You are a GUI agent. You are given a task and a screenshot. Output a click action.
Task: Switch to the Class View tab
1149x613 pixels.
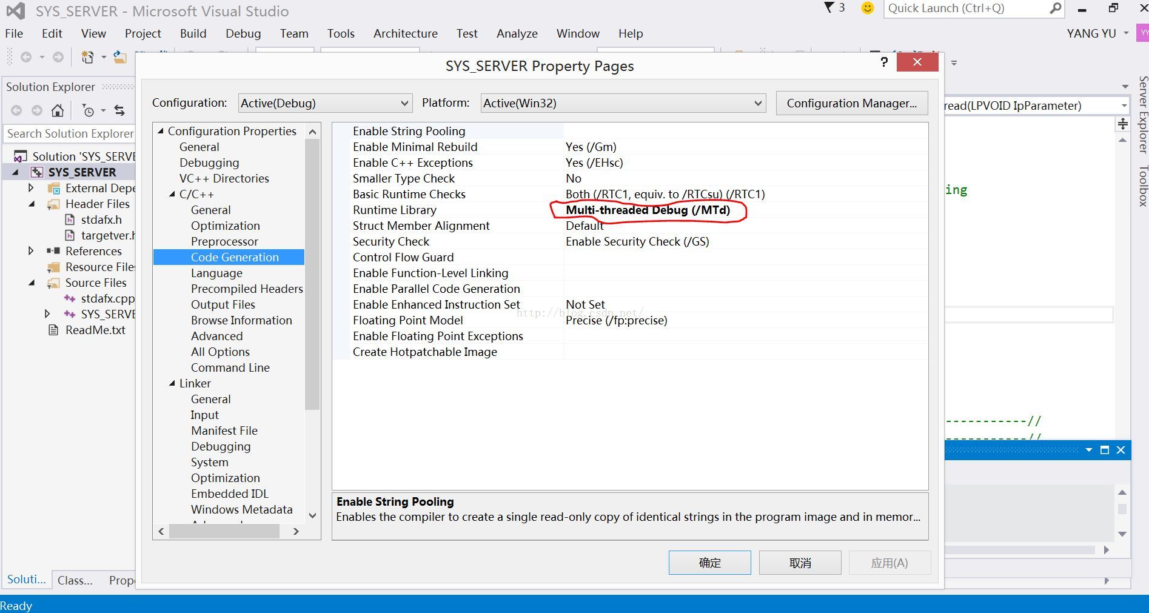[x=75, y=580]
